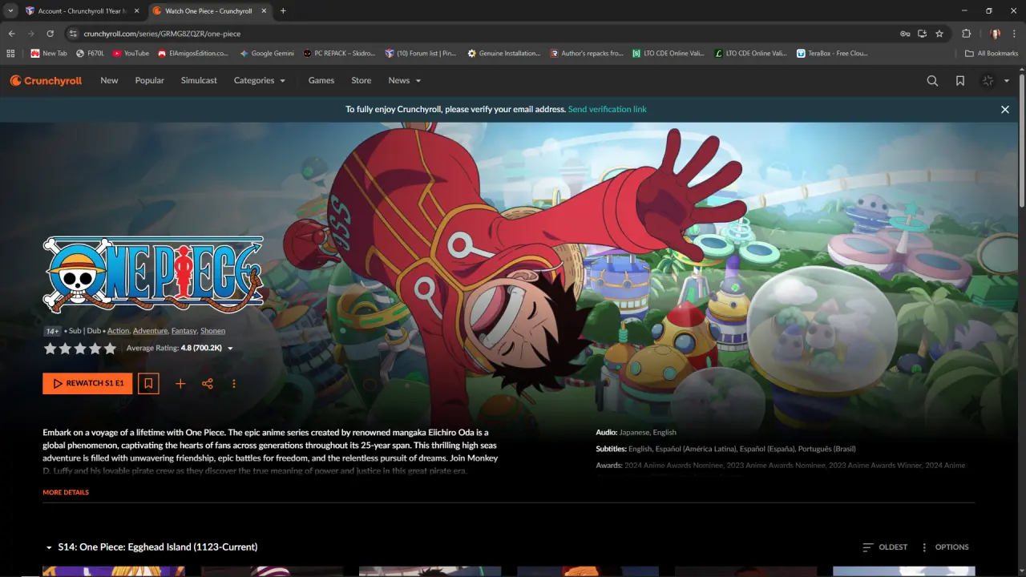The height and width of the screenshot is (577, 1026).
Task: Open the episode list Options menu
Action: [944, 547]
